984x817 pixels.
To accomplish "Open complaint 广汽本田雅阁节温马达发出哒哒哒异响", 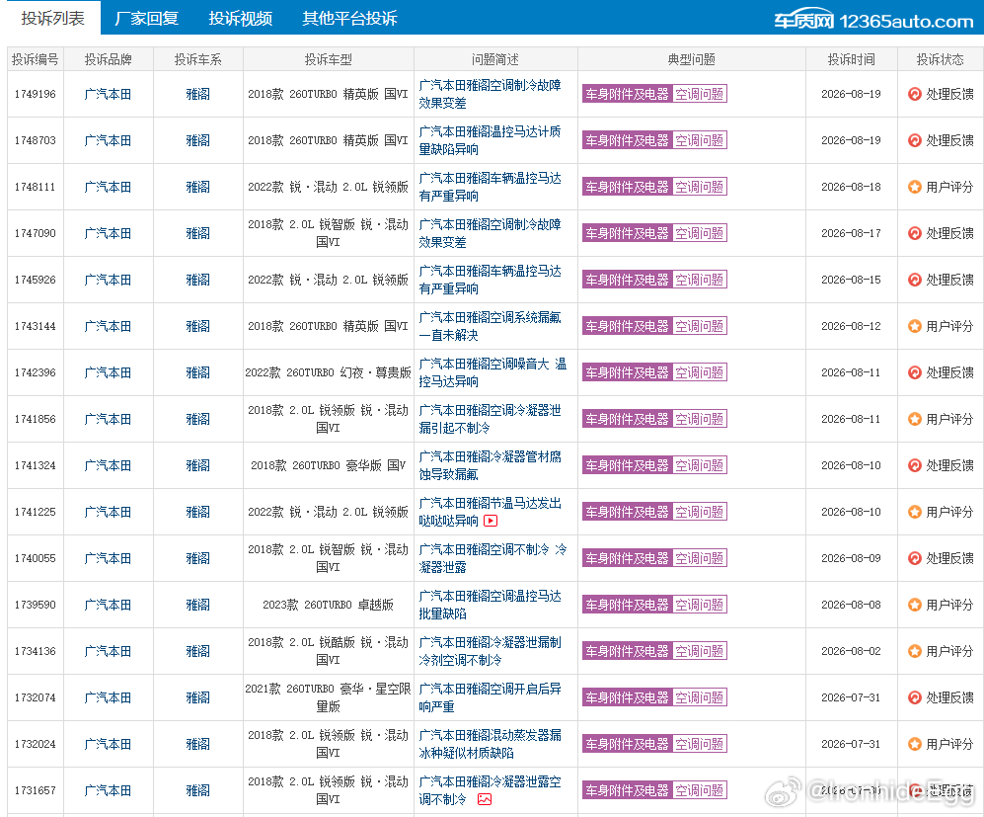I will pyautogui.click(x=491, y=513).
